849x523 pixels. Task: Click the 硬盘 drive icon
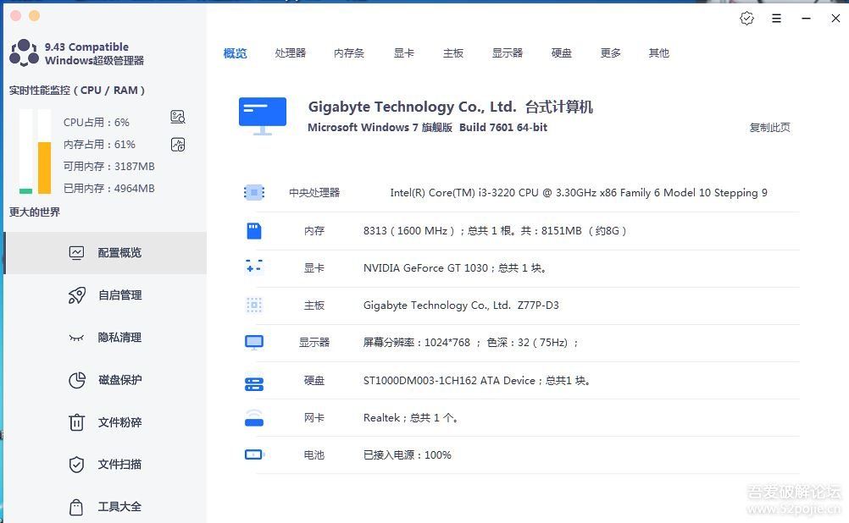[x=254, y=384]
